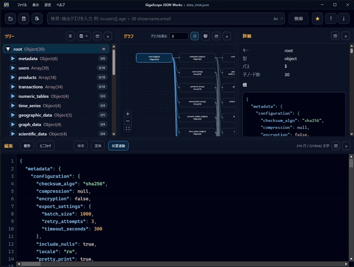Pop out the tree panel
The image size is (354, 267).
point(97,36)
